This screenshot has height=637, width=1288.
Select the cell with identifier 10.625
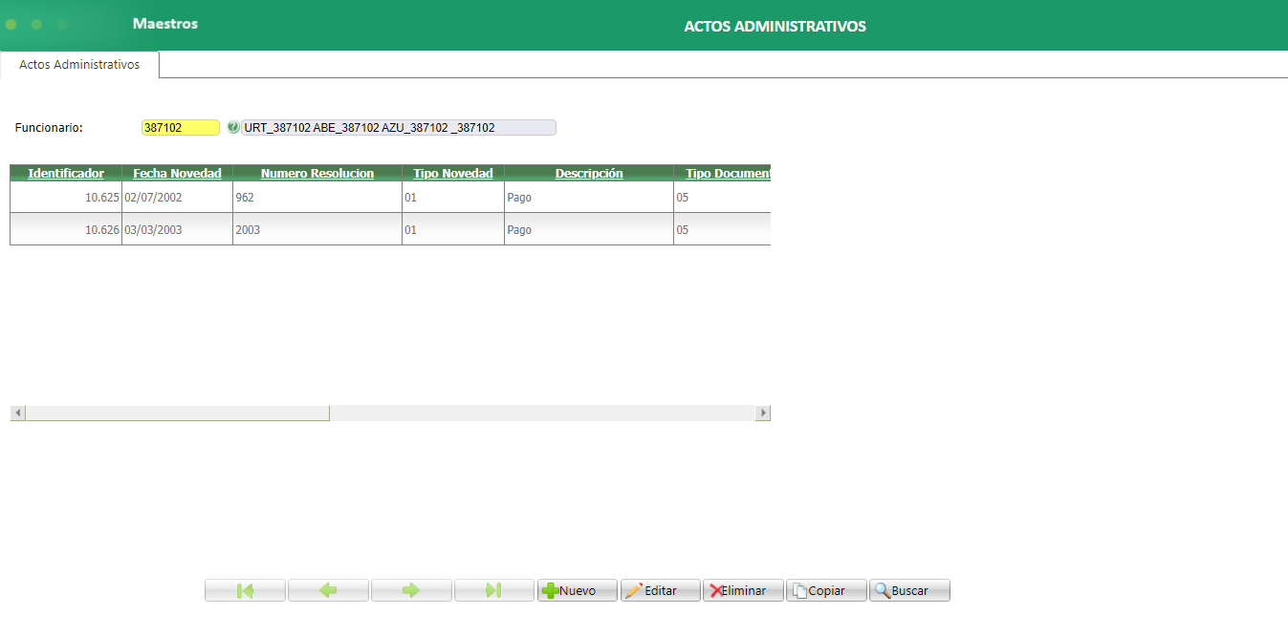click(x=66, y=198)
